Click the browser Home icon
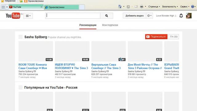197x111 pixels. 120,6
